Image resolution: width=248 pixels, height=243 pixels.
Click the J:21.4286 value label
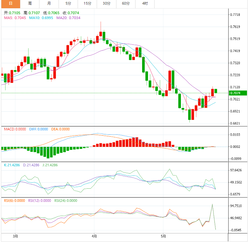(50, 165)
